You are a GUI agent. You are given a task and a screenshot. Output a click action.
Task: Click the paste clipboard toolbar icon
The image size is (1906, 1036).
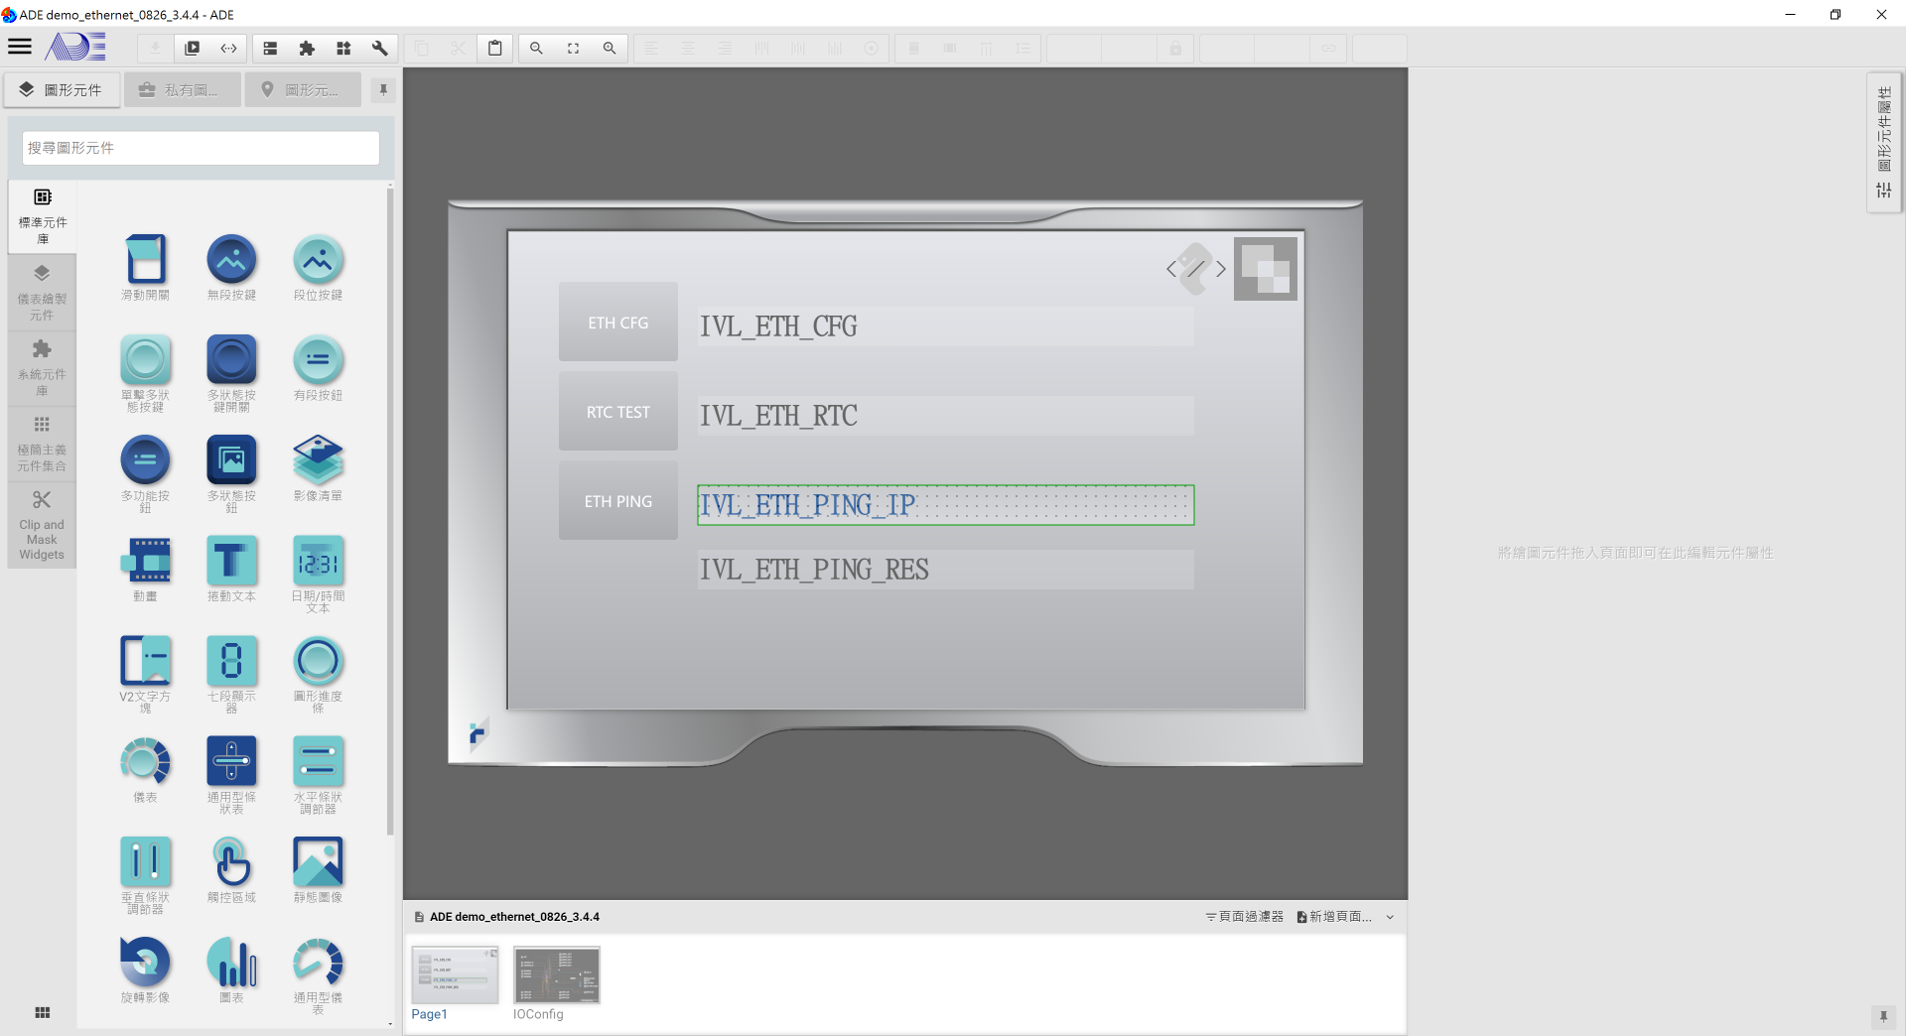[x=494, y=48]
